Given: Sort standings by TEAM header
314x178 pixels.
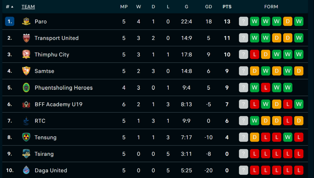Looking at the screenshot, I should 28,7.
